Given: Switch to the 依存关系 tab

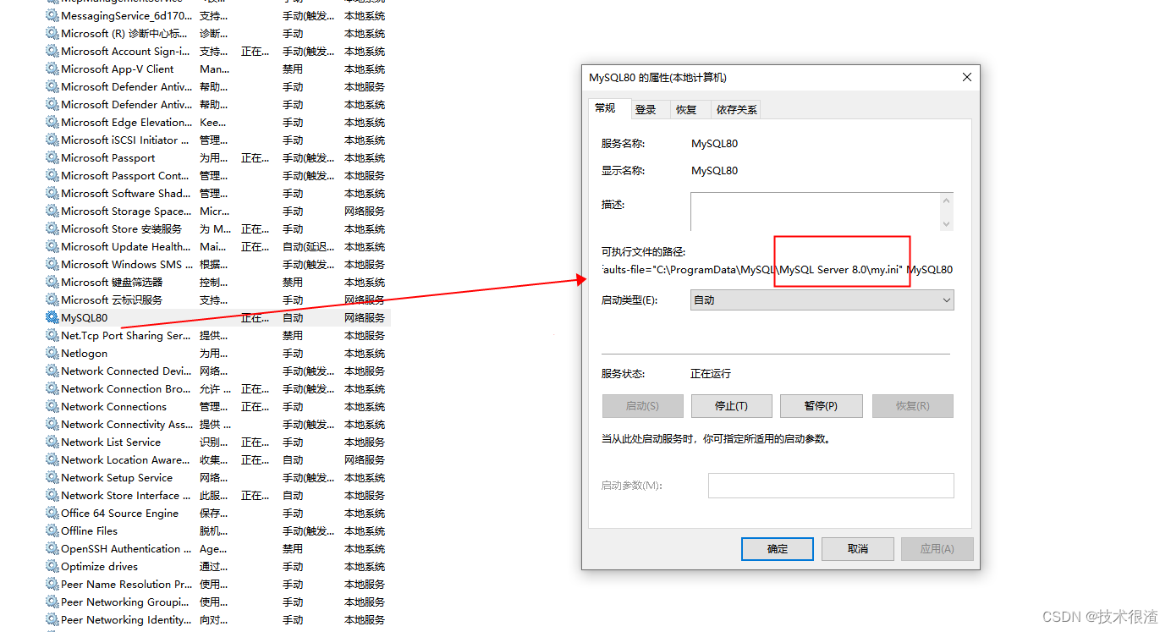Looking at the screenshot, I should tap(736, 110).
